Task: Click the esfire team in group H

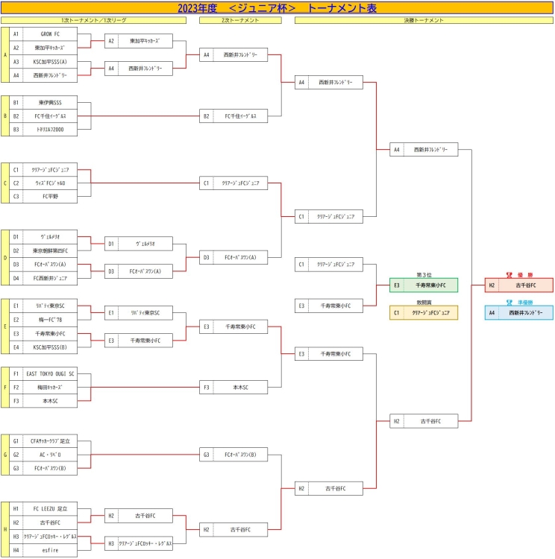Action: click(50, 550)
